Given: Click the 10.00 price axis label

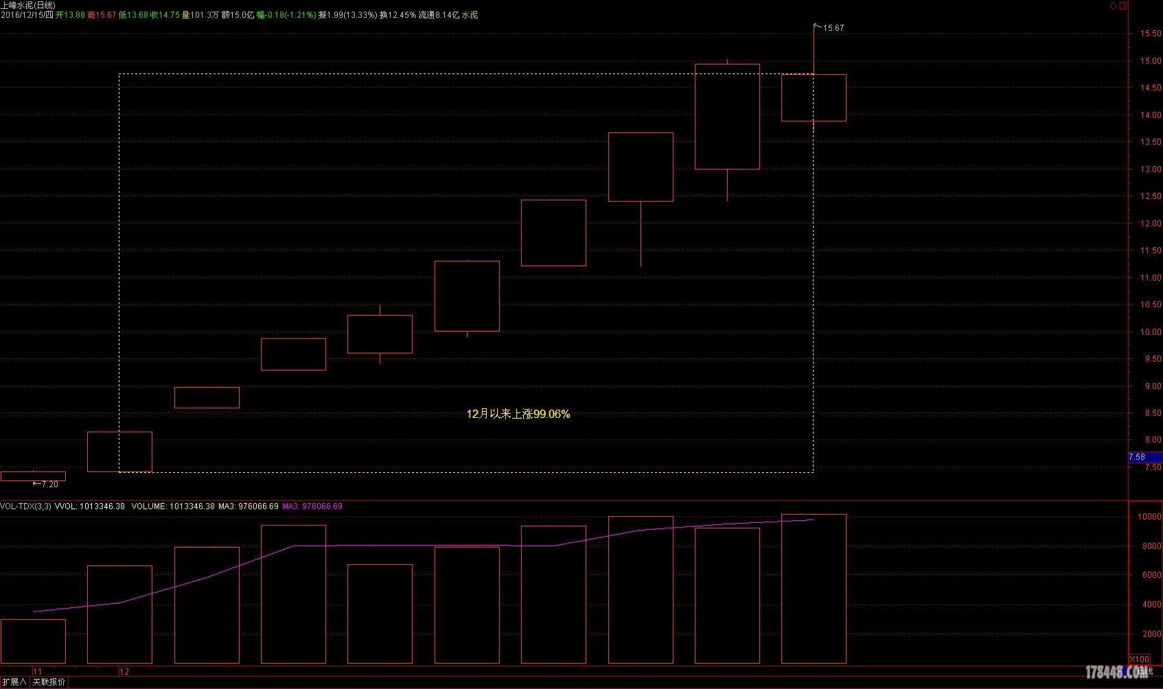Looking at the screenshot, I should point(1151,332).
